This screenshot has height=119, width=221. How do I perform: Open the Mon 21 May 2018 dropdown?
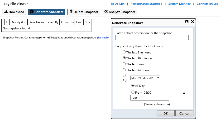(145, 78)
